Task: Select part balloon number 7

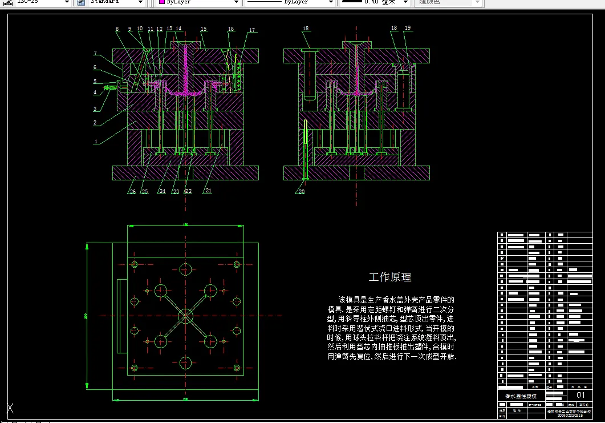Action: click(x=96, y=53)
